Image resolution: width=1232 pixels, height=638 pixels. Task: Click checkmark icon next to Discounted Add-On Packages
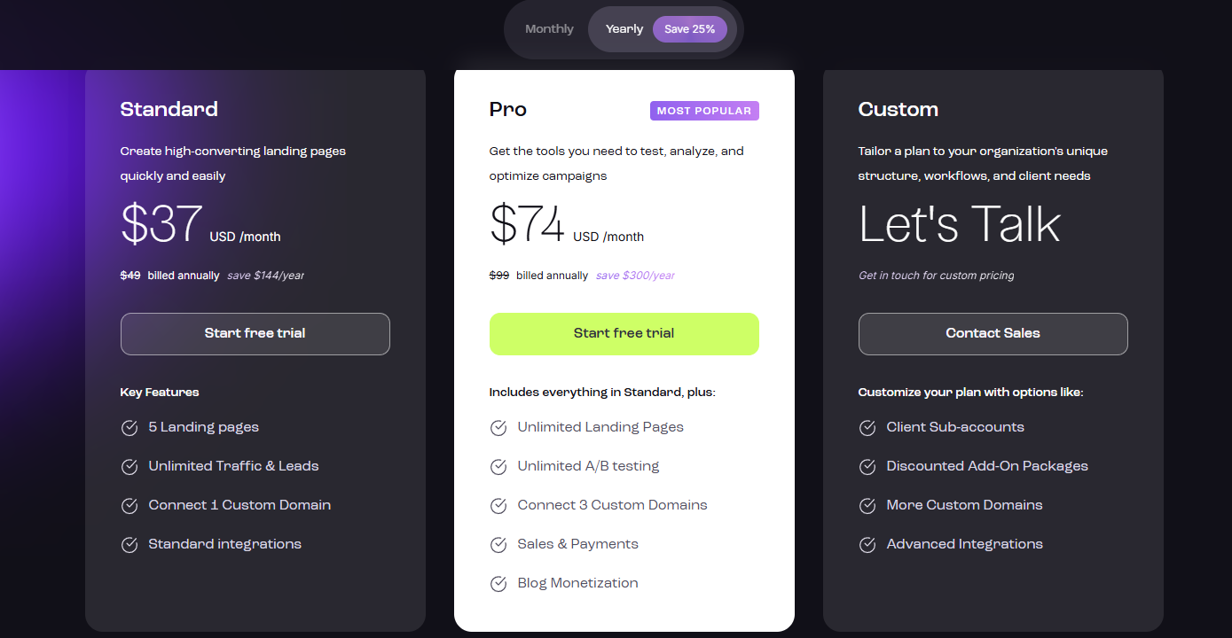point(867,467)
